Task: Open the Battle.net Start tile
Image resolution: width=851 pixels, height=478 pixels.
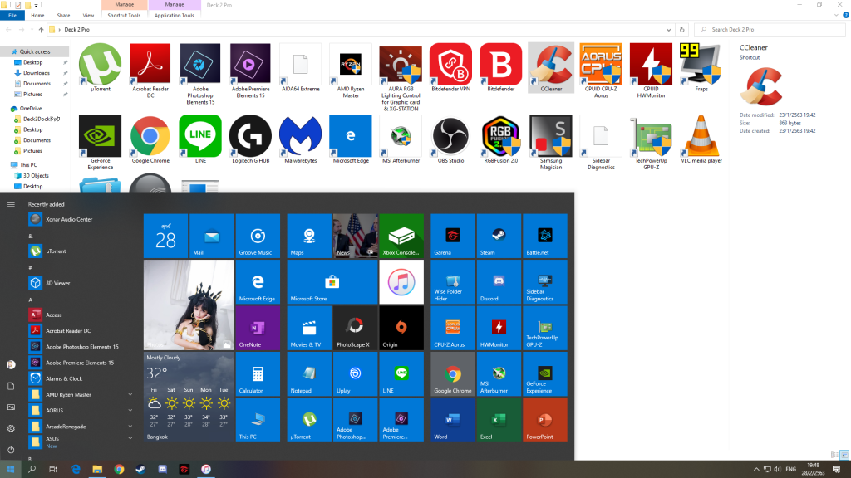Action: [x=545, y=236]
